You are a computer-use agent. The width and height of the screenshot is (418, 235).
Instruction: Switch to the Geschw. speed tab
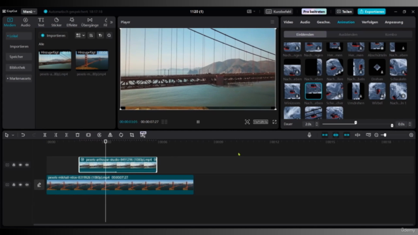coord(324,22)
